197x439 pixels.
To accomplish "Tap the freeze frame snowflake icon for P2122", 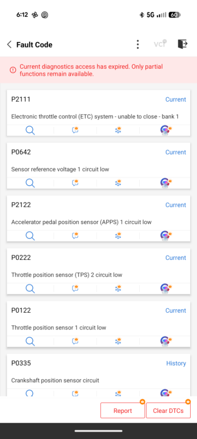I will [118, 236].
